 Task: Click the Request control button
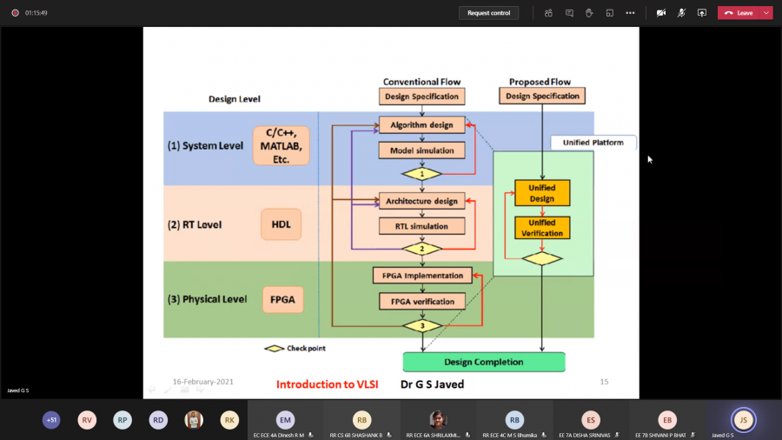(488, 13)
